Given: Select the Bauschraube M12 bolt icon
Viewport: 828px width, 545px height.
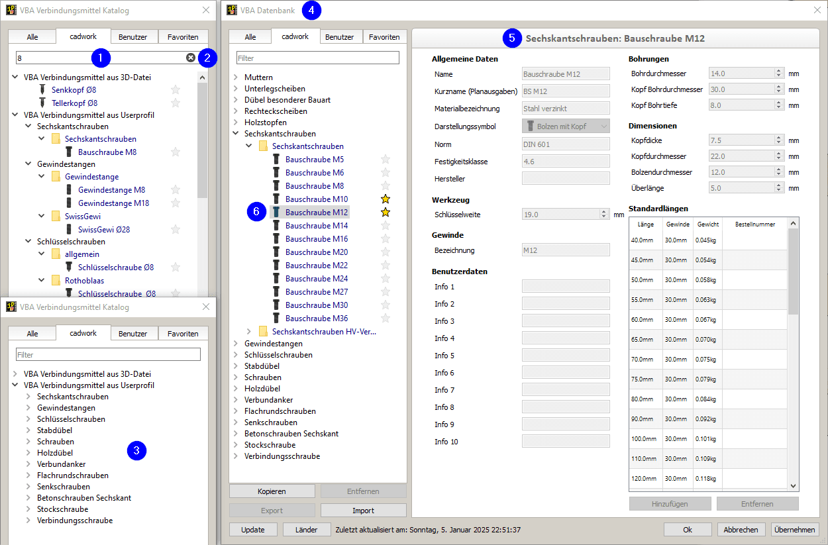Looking at the screenshot, I should point(276,212).
